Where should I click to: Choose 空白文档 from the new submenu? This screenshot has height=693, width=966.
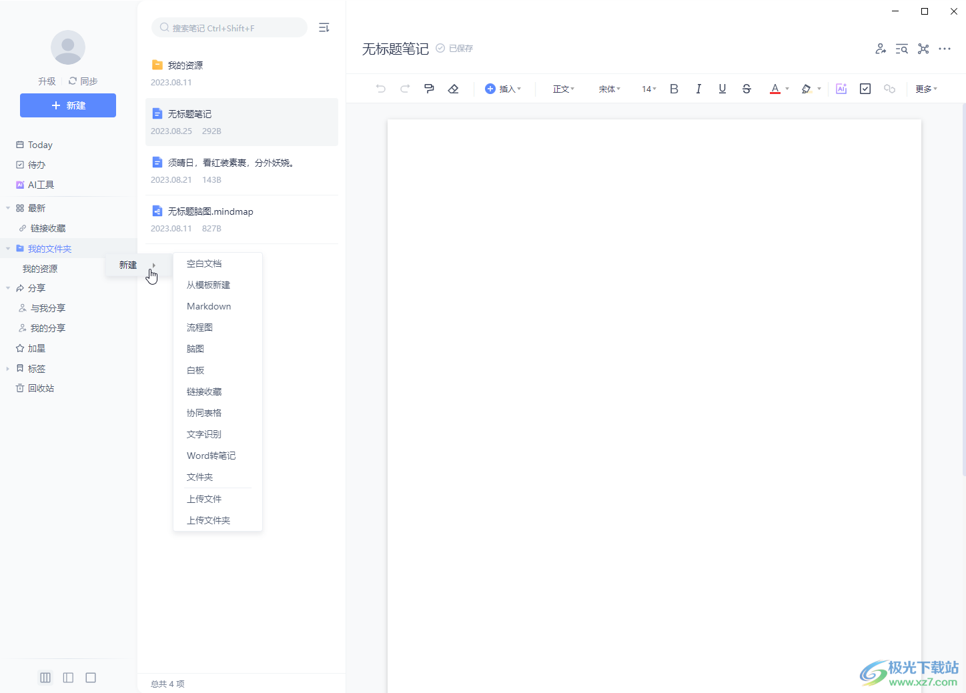click(x=217, y=263)
